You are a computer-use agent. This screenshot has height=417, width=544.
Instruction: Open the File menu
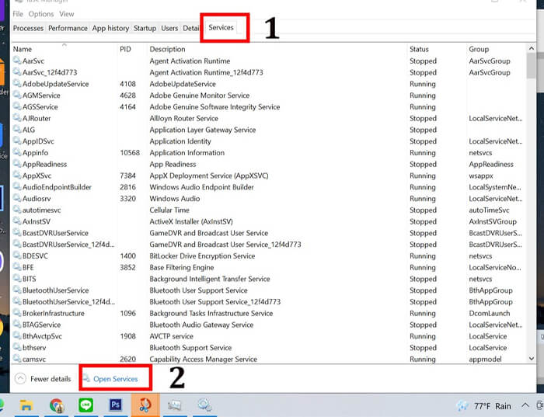click(18, 14)
